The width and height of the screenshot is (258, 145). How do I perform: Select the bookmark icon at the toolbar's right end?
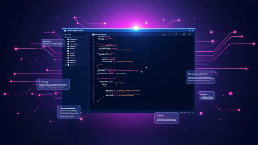(189, 34)
